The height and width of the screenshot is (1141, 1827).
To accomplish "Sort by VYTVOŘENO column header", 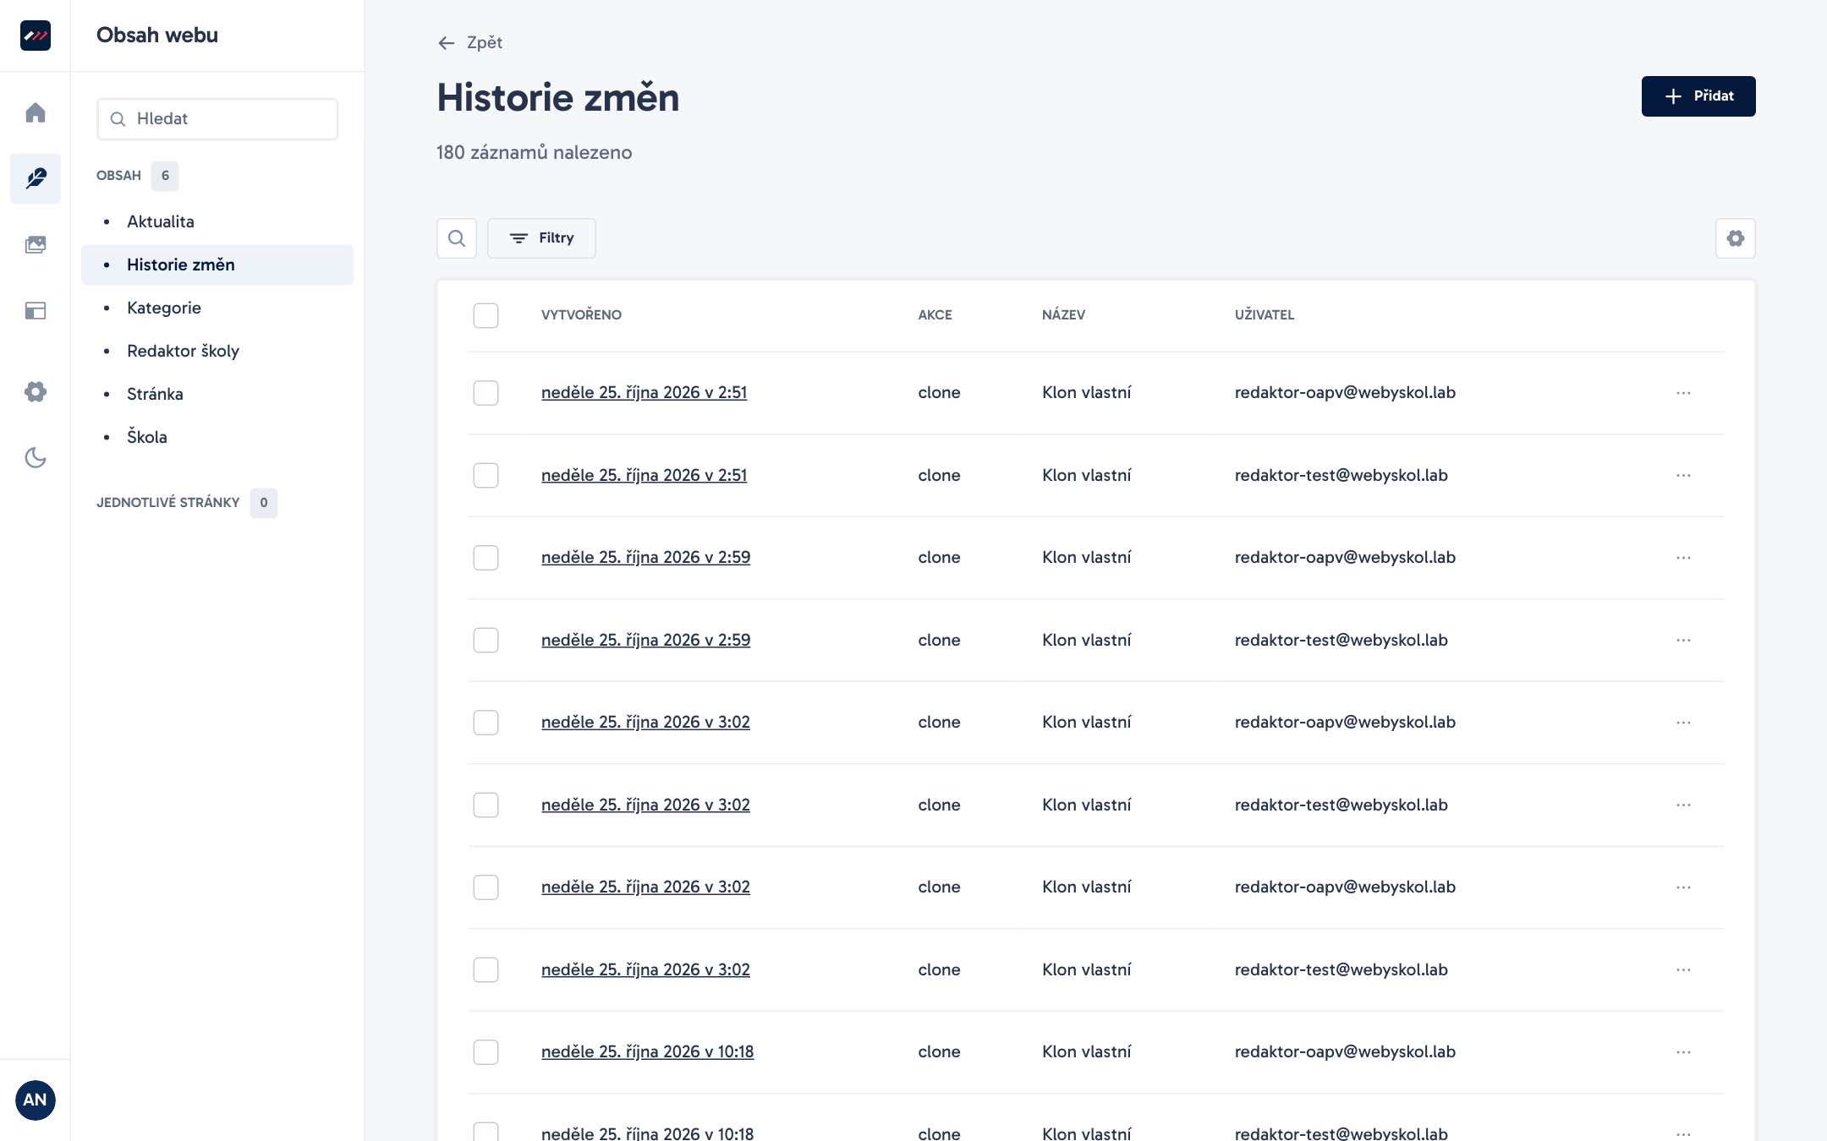I will 581,315.
